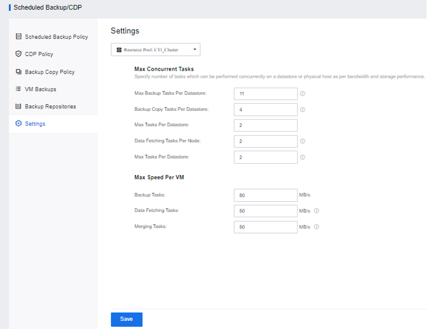Screen dimensions: 427x329
Task: Show info for Data Fetching Tasks speed
Action: pos(316,210)
